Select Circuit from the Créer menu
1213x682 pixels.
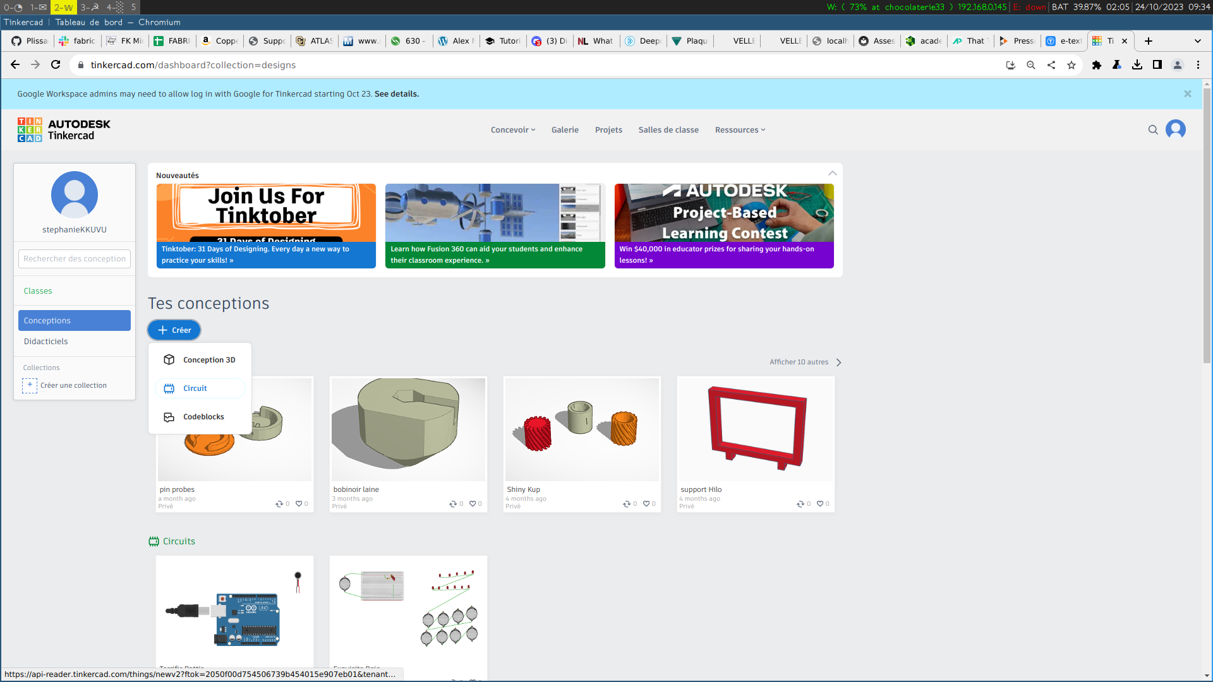tap(200, 388)
